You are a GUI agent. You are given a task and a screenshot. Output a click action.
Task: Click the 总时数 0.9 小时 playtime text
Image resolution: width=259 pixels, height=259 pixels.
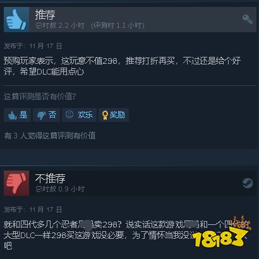[x=60, y=189]
